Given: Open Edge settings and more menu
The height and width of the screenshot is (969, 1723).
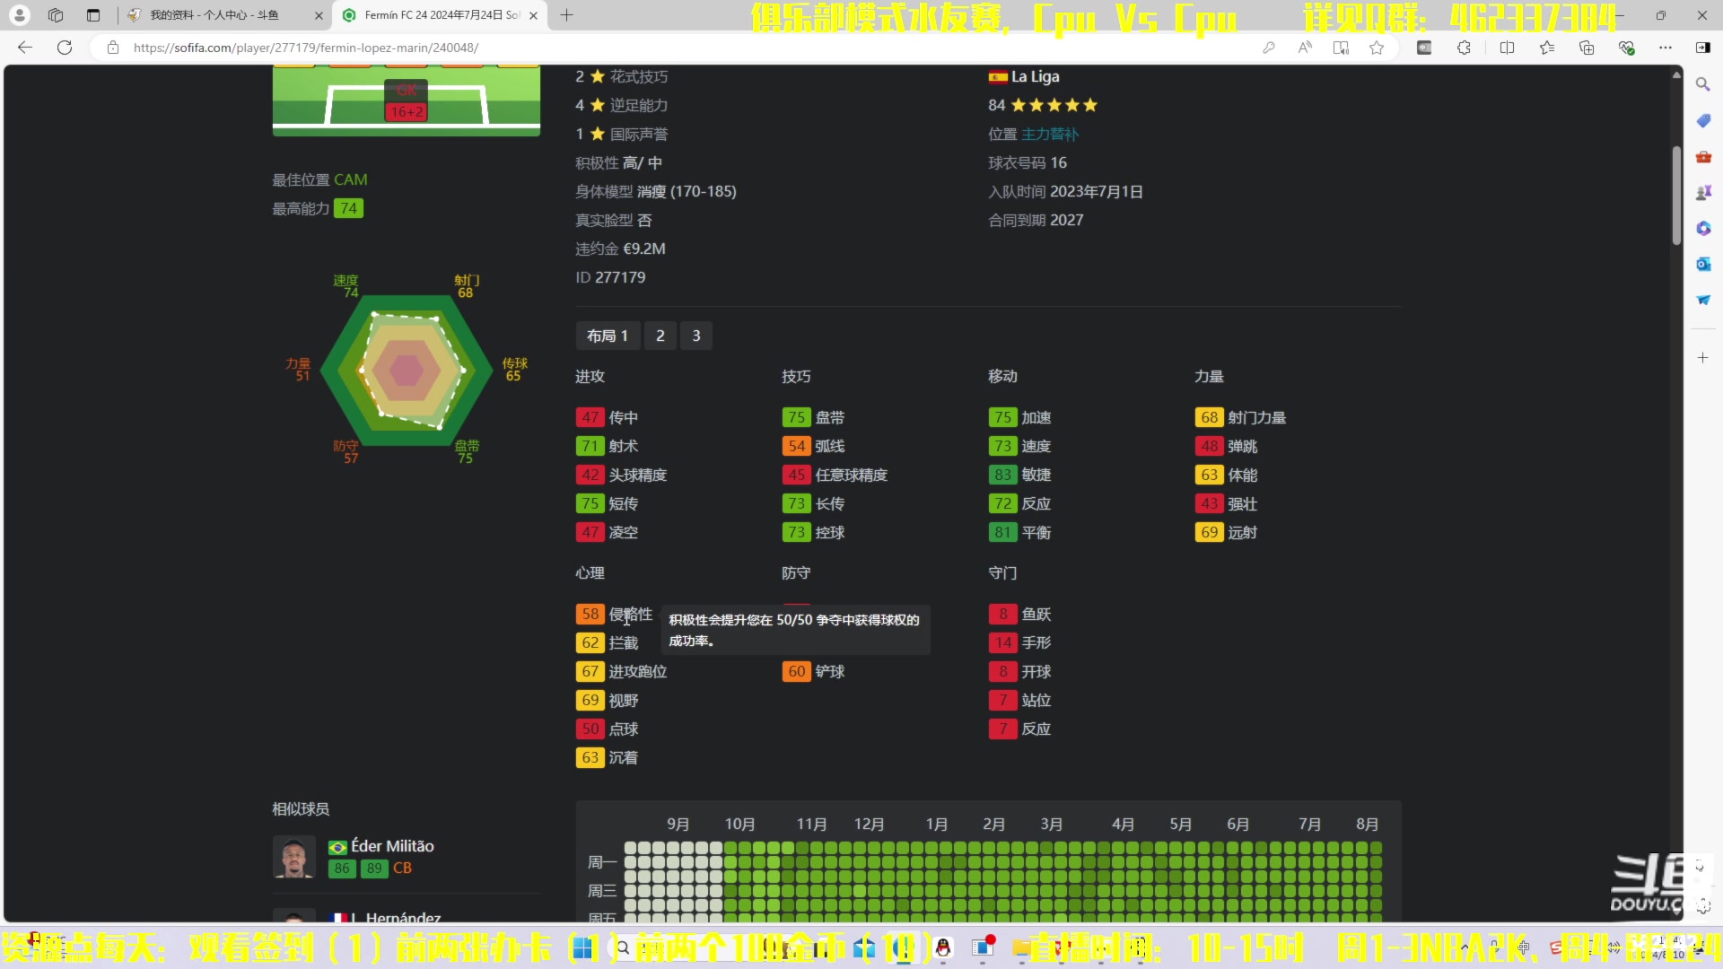Looking at the screenshot, I should (x=1666, y=48).
